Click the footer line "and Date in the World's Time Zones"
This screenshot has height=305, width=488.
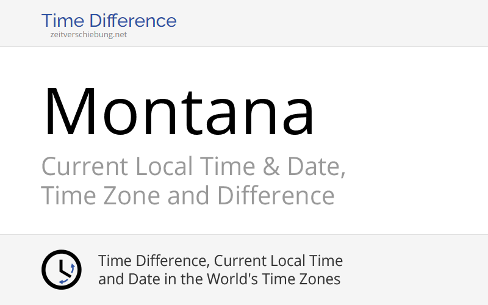coord(219,280)
